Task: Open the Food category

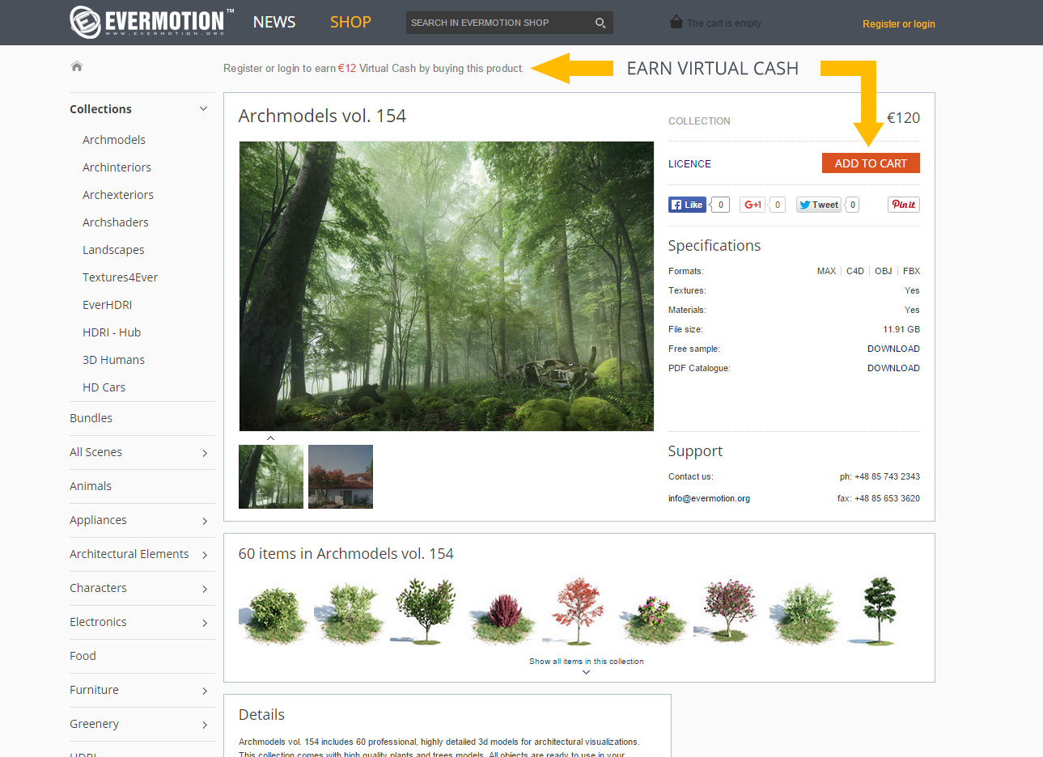Action: click(83, 656)
